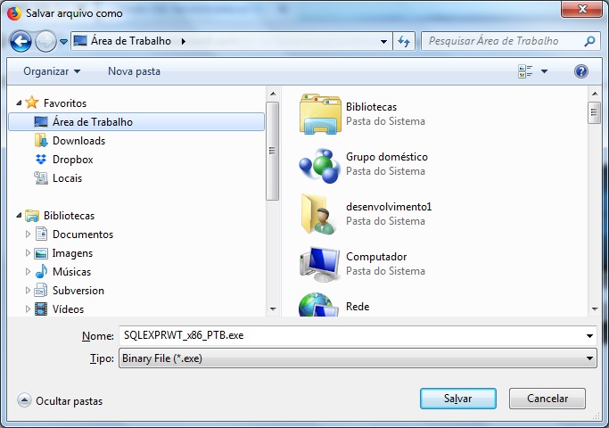Collapse the Bibliotecas tree group
Viewport: 609px width, 428px height.
[x=19, y=215]
